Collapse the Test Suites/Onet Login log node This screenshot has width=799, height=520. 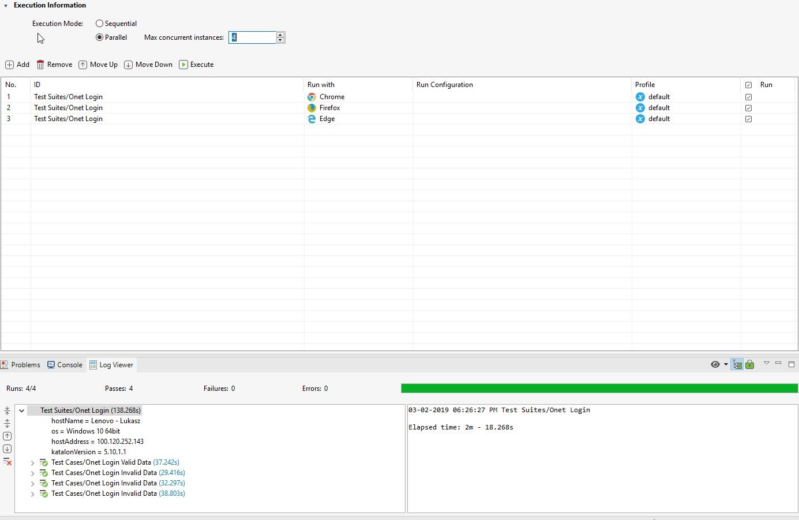[22, 410]
